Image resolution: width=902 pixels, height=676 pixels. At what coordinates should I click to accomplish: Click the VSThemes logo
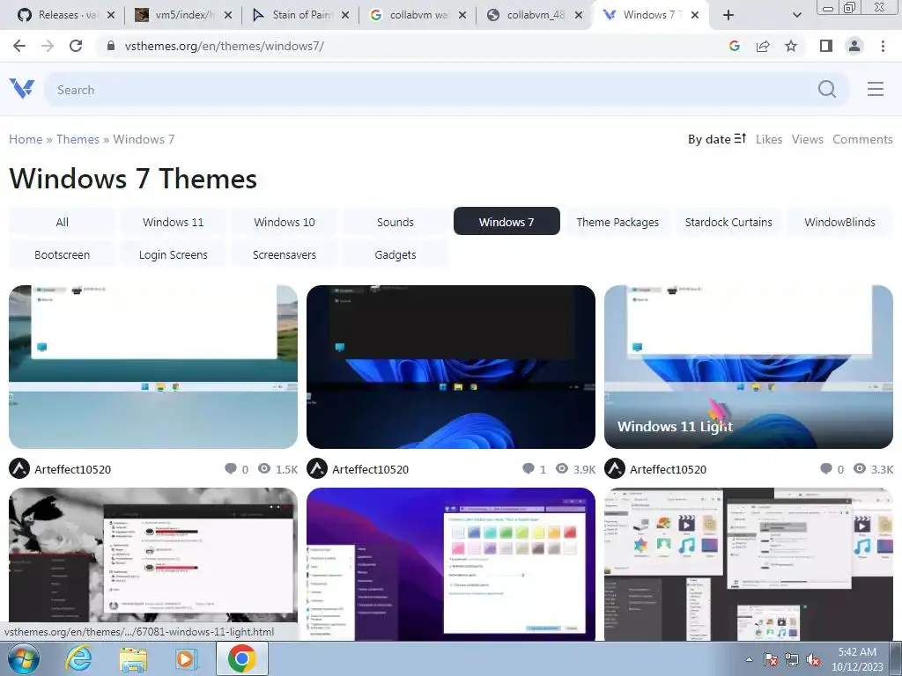tap(22, 89)
